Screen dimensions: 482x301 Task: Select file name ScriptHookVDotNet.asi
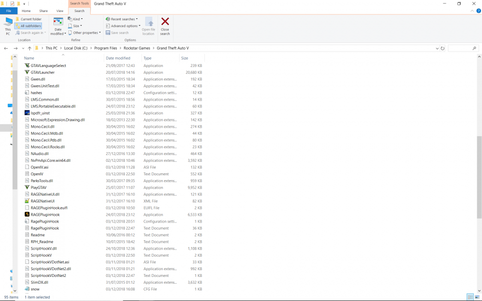pyautogui.click(x=50, y=262)
